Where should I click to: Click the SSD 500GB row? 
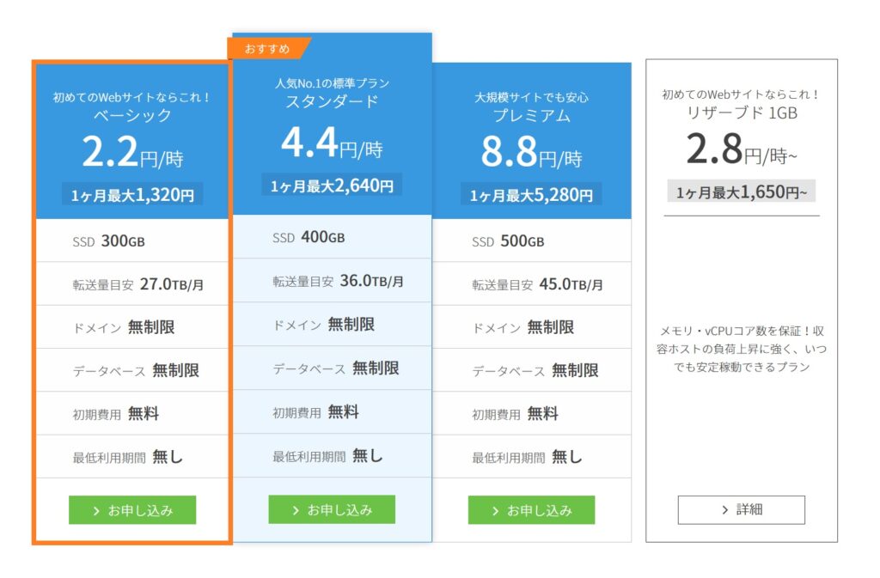(531, 240)
